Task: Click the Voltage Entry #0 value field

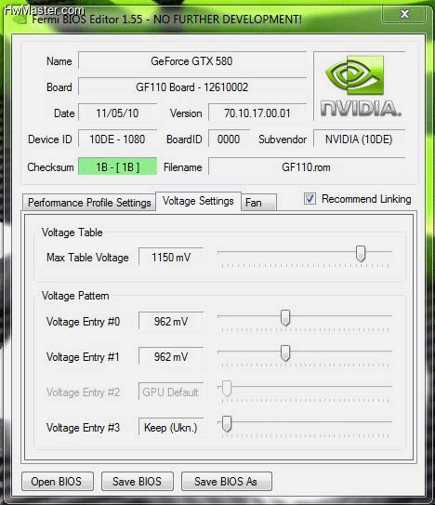Action: pos(171,321)
